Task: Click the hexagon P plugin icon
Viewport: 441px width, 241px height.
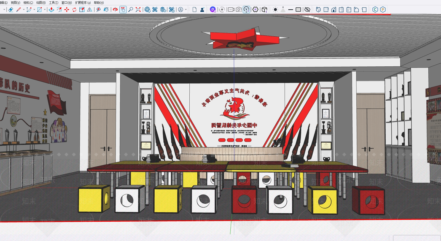Action: tap(383, 10)
